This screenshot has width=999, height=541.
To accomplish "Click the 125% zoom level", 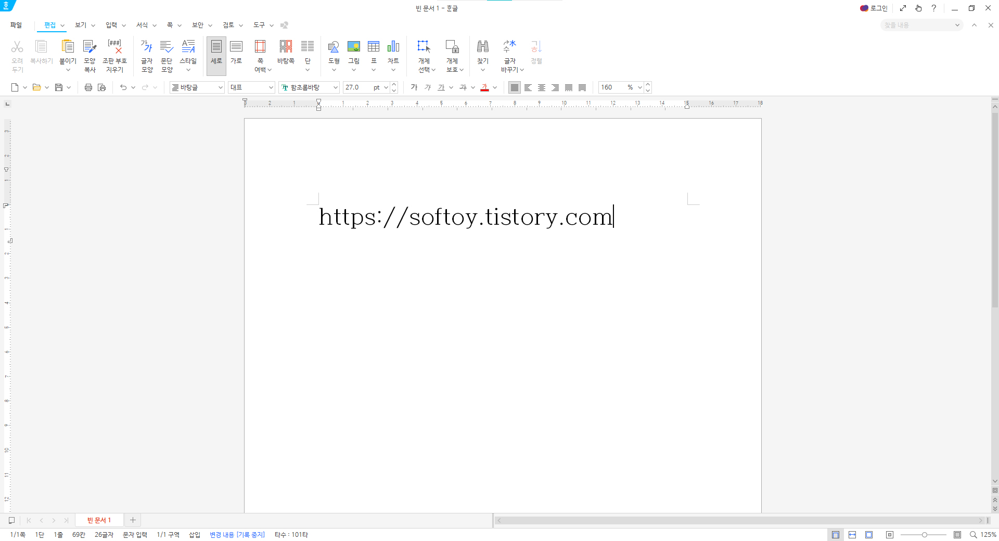I will [x=989, y=535].
